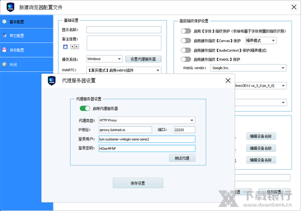Open the proxy type HTTP Proxy dropdown

click(147, 120)
